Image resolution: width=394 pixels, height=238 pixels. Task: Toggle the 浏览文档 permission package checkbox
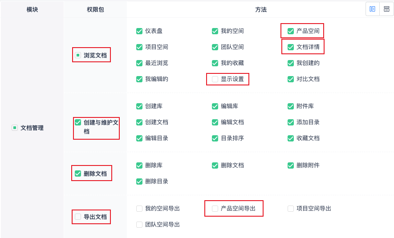pyautogui.click(x=78, y=55)
